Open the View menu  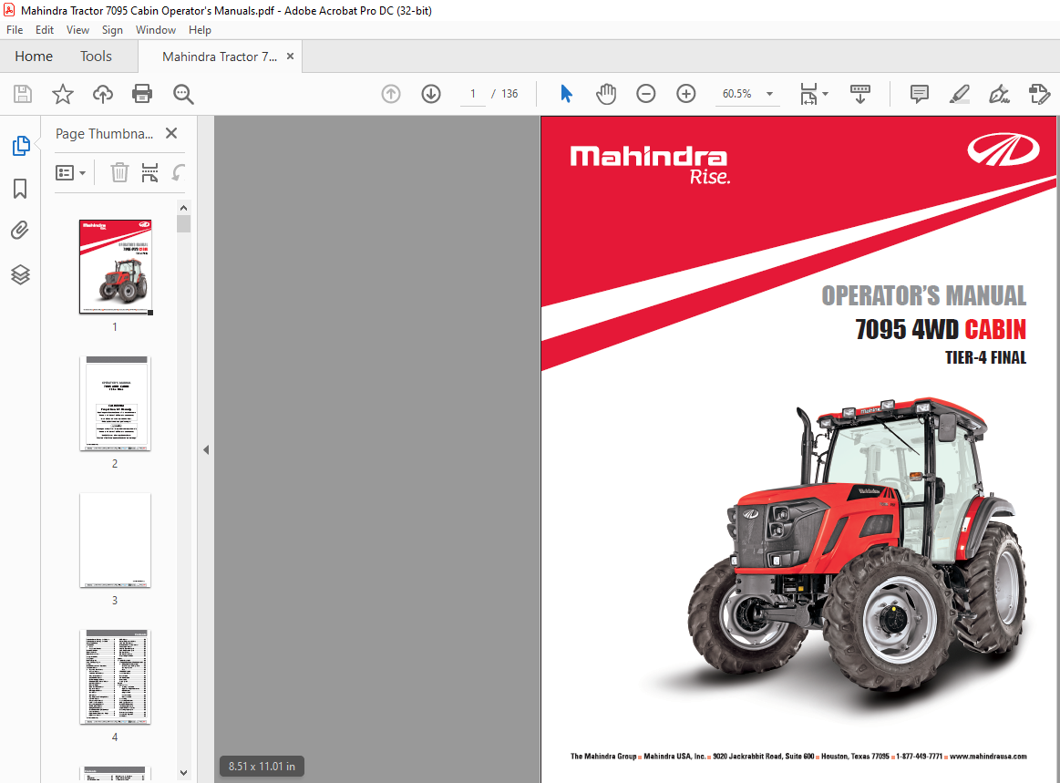(x=77, y=30)
